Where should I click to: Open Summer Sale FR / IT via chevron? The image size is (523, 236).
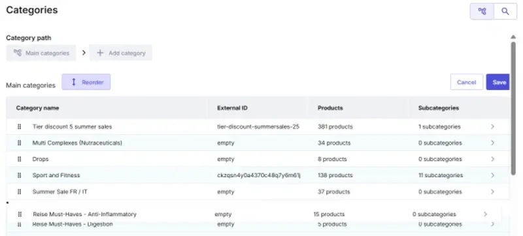[493, 192]
